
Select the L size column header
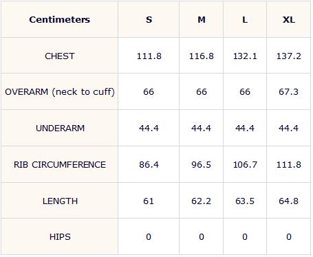click(245, 20)
